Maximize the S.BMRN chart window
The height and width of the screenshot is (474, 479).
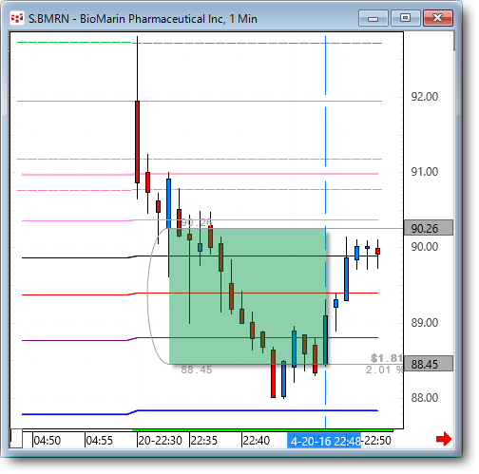[406, 18]
